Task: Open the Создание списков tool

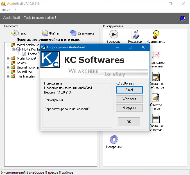Action: tap(156, 122)
